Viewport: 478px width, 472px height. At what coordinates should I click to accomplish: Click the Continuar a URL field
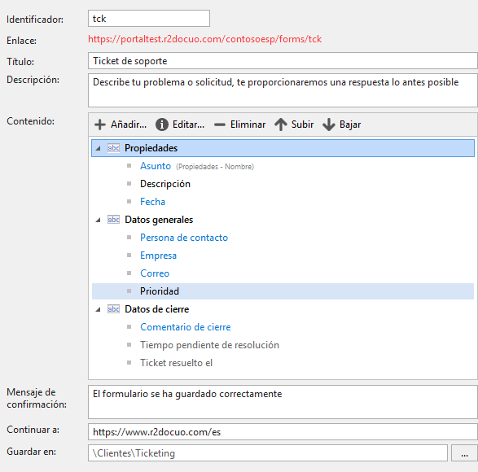click(x=283, y=432)
